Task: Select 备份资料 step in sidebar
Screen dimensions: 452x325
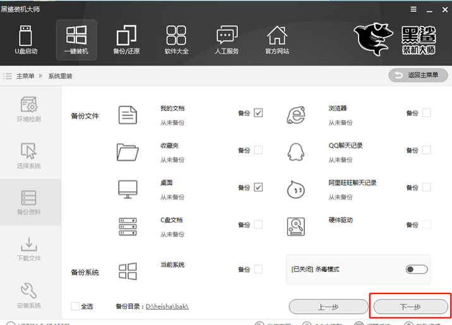Action: pyautogui.click(x=29, y=203)
